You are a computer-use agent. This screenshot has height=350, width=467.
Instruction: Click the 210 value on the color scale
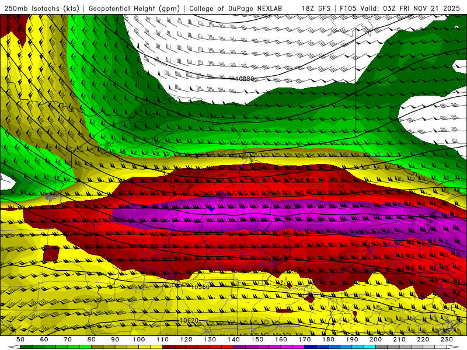(x=399, y=339)
